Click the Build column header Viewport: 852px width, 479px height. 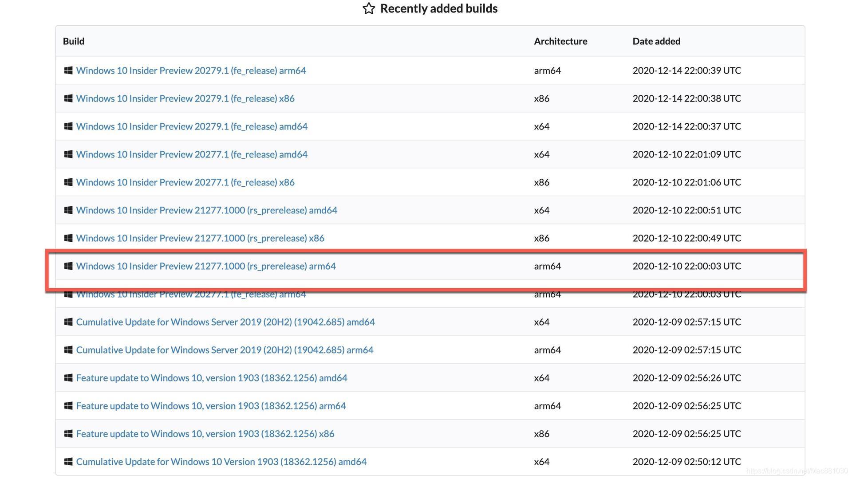74,41
